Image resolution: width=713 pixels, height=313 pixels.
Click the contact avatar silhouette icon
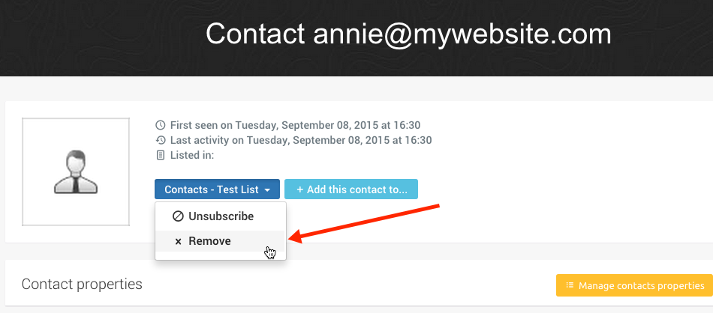pyautogui.click(x=76, y=172)
